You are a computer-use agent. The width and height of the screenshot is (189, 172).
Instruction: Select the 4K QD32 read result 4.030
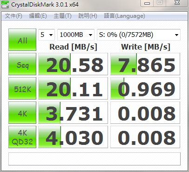[73, 137]
